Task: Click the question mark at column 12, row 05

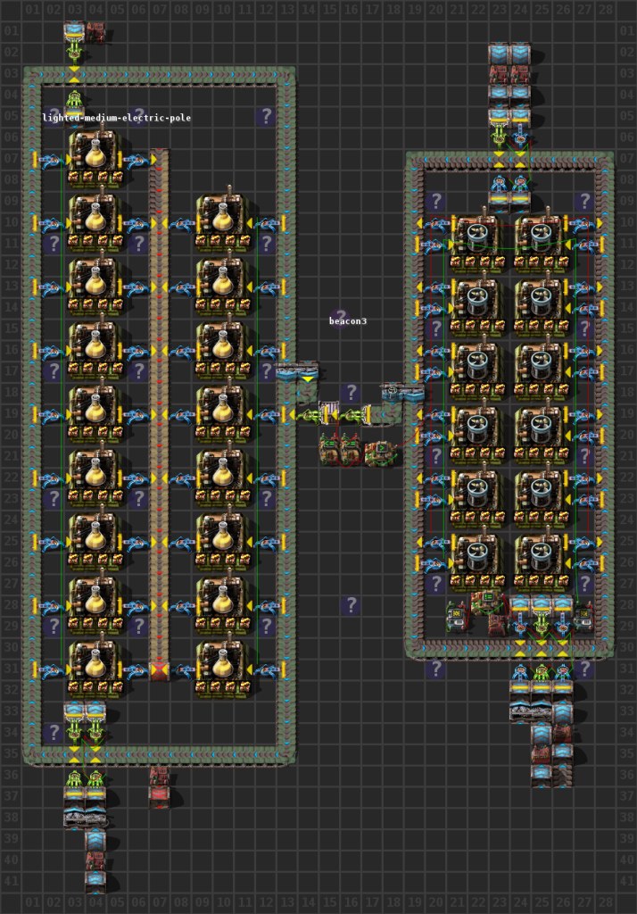Action: [266, 116]
